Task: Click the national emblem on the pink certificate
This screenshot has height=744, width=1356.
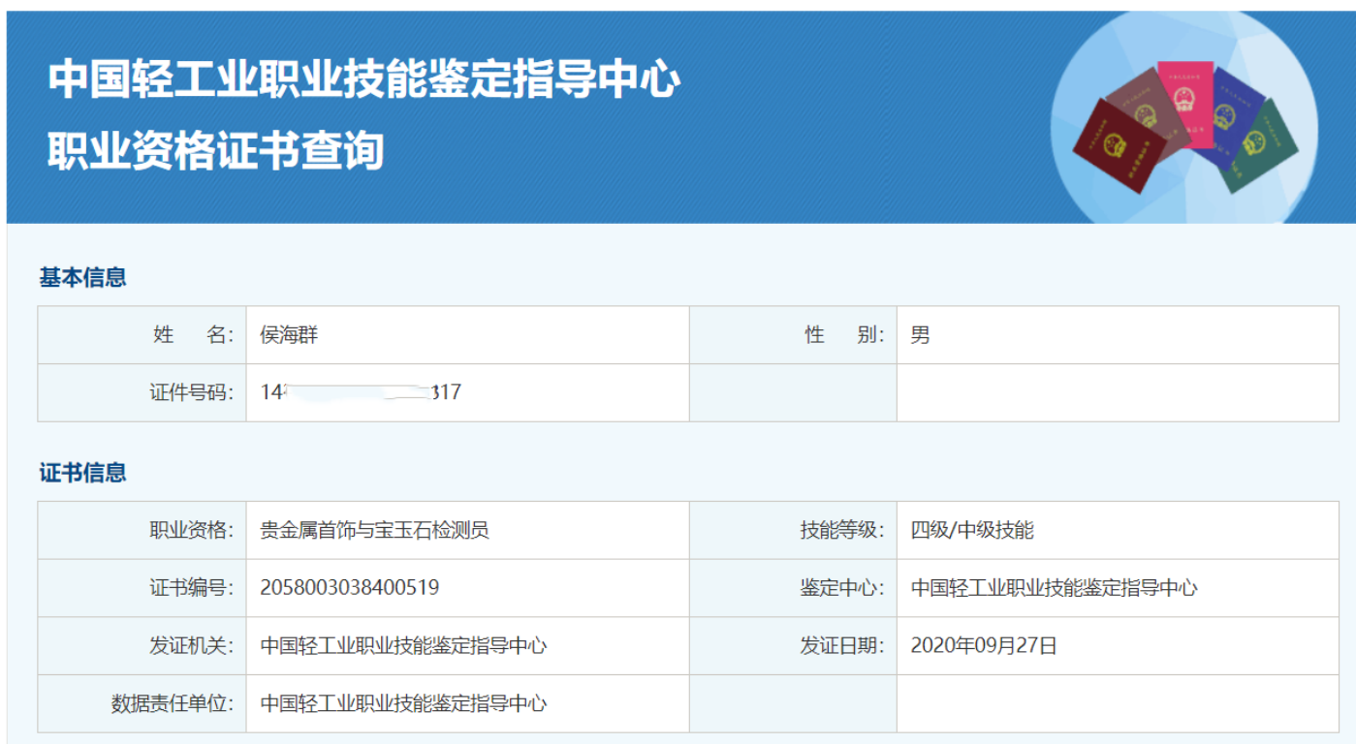Action: pos(1184,97)
